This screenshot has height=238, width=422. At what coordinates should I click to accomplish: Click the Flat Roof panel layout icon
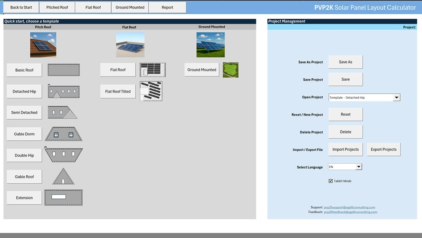(153, 70)
